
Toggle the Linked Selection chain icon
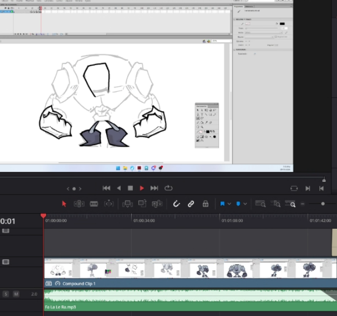pyautogui.click(x=191, y=204)
